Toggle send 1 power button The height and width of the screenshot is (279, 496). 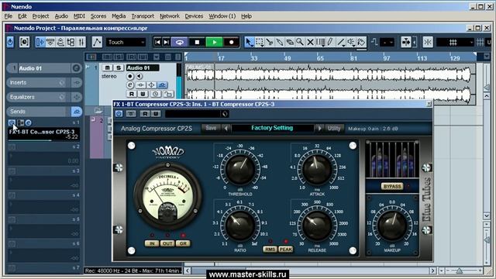[12, 122]
